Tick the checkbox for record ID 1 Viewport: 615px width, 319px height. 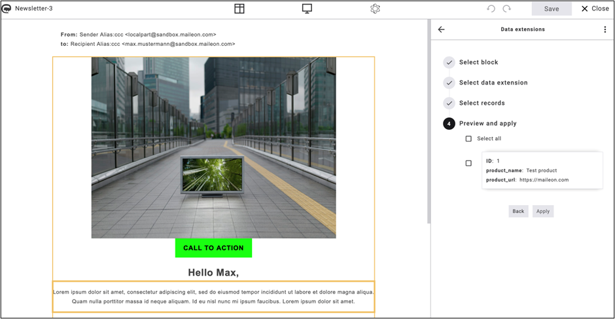point(468,163)
